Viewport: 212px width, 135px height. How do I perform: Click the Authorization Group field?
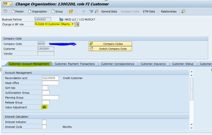46,92
